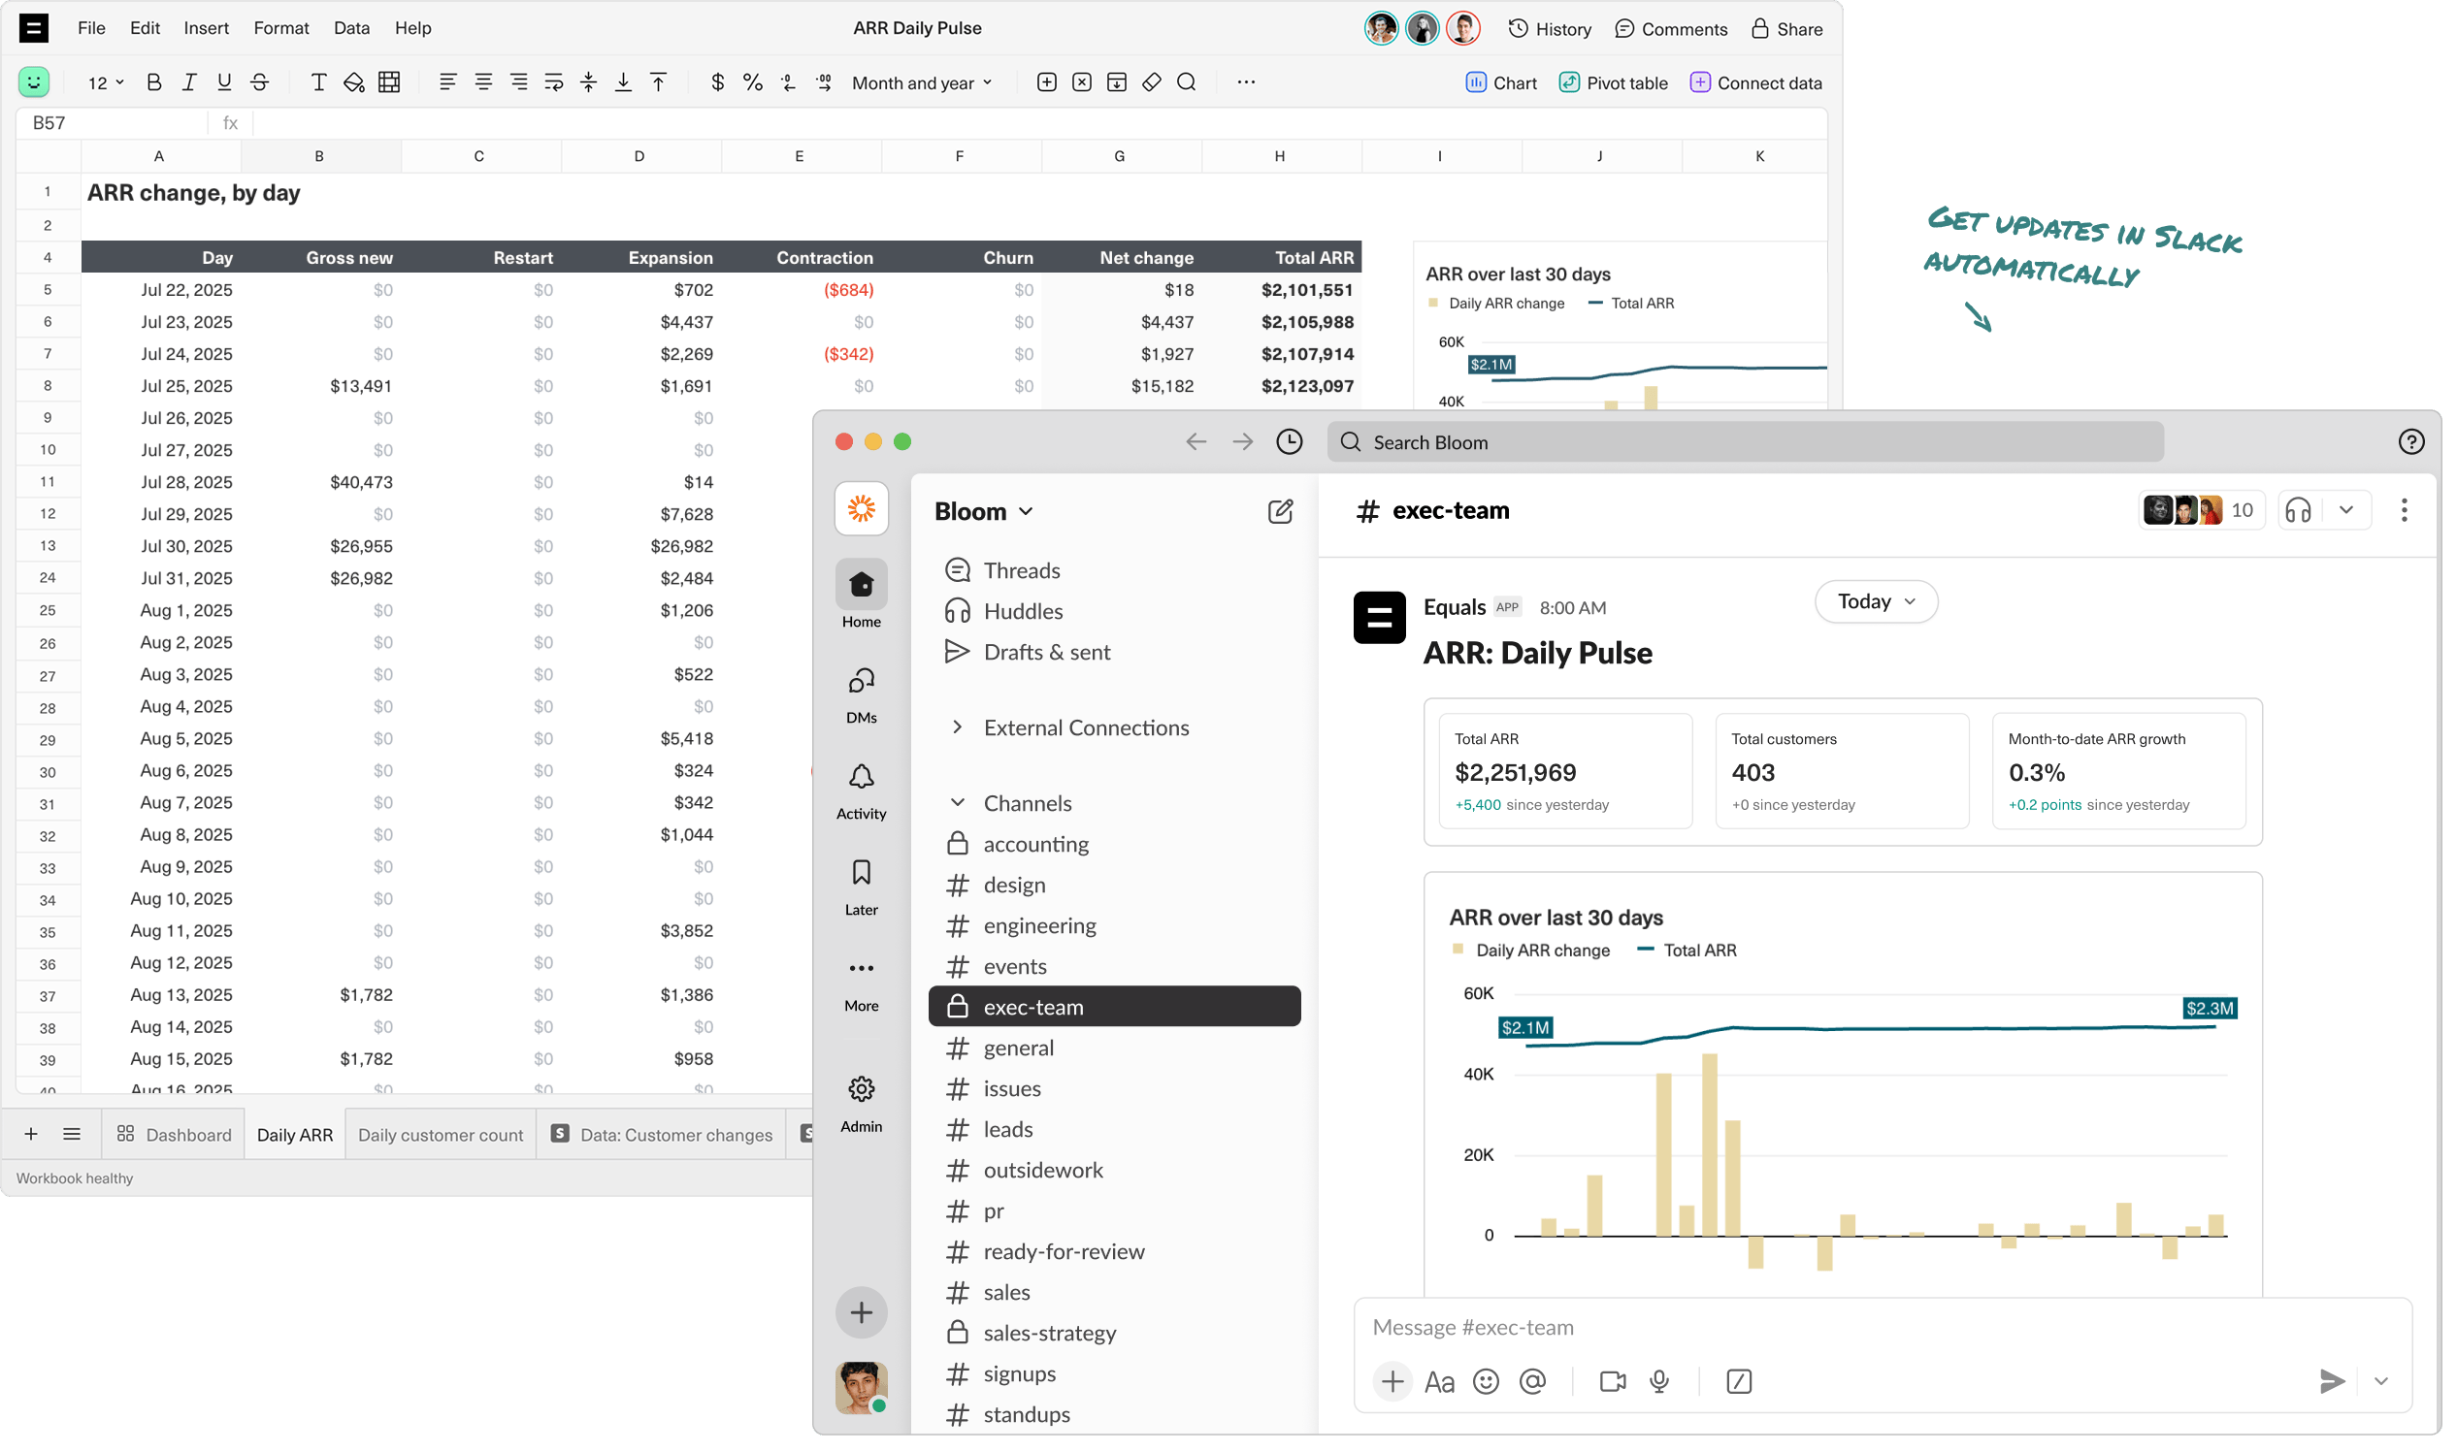Viewport: 2457px width, 1452px height.
Task: Click the Share button
Action: click(x=1789, y=28)
